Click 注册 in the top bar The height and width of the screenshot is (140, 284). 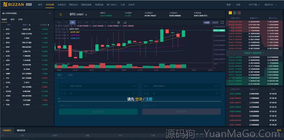point(238,5)
